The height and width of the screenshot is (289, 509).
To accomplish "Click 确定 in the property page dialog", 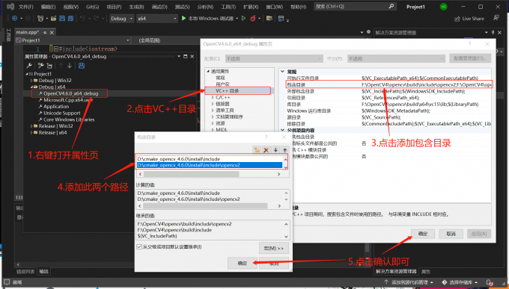I will (x=423, y=234).
